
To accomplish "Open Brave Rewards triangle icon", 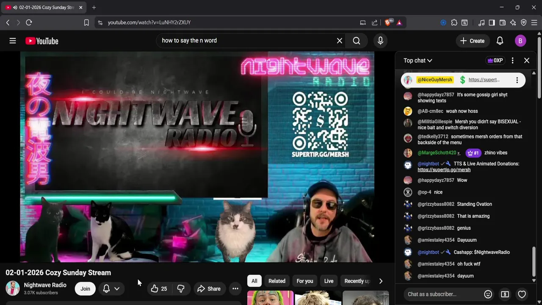I will pyautogui.click(x=399, y=22).
